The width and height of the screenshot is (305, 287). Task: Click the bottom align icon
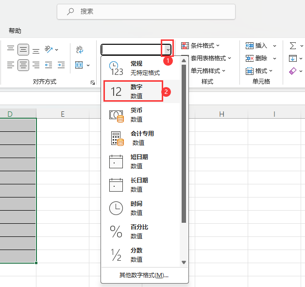[x=36, y=51]
